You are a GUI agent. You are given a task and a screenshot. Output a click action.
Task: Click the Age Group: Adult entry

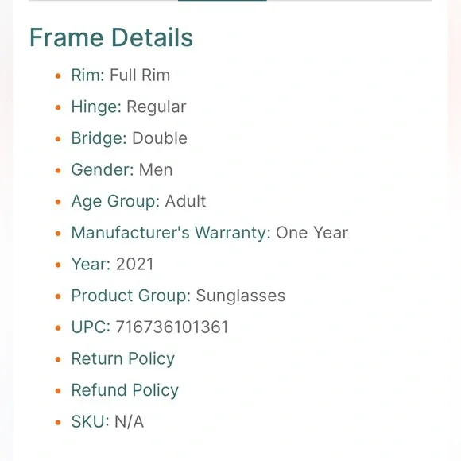click(x=138, y=201)
